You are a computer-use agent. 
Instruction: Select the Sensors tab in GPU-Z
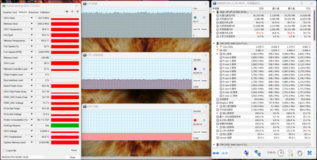[x=23, y=12]
